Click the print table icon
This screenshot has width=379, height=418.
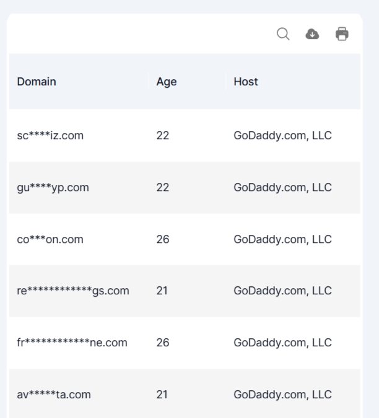(x=342, y=34)
